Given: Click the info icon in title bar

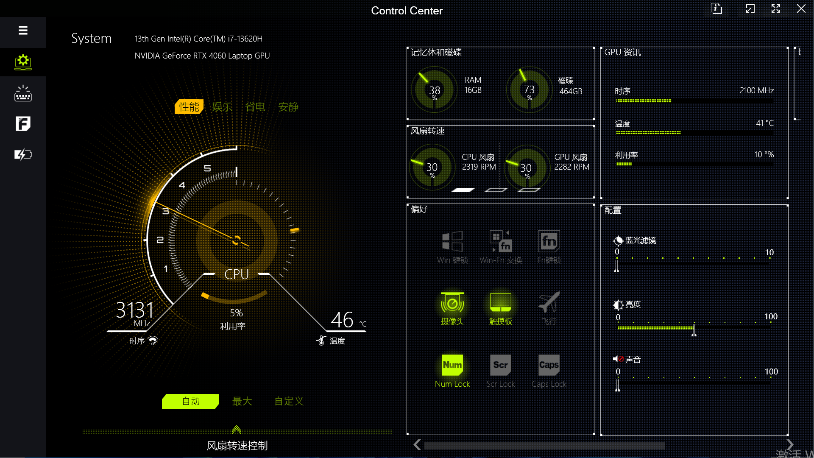Looking at the screenshot, I should (x=716, y=8).
